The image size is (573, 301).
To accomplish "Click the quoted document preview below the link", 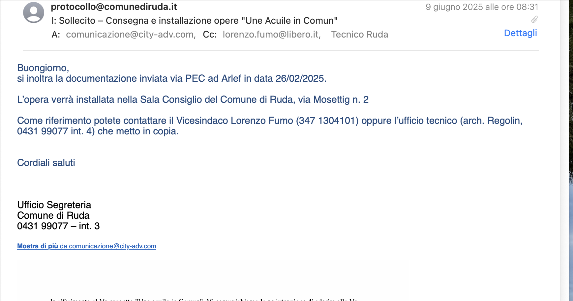I will click(x=213, y=283).
